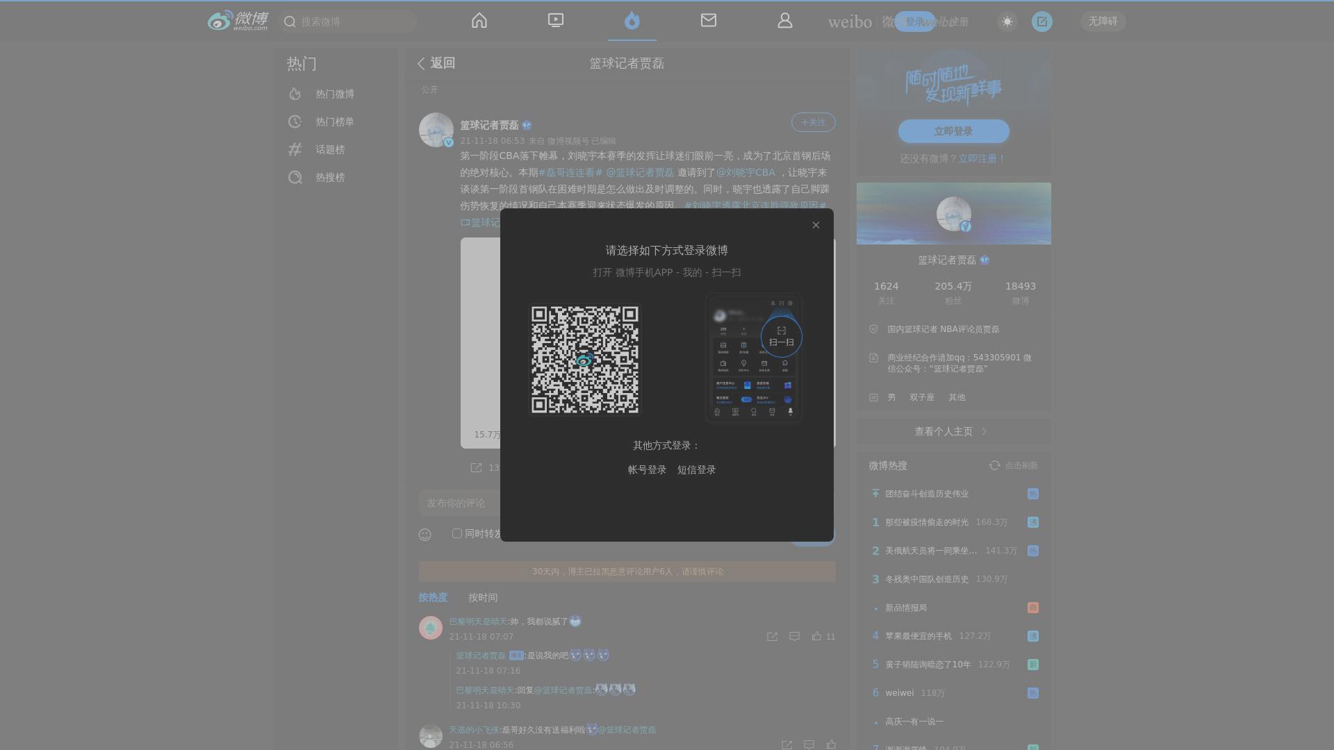The image size is (1334, 750).
Task: Click the compose post icon in header
Action: tap(1041, 22)
